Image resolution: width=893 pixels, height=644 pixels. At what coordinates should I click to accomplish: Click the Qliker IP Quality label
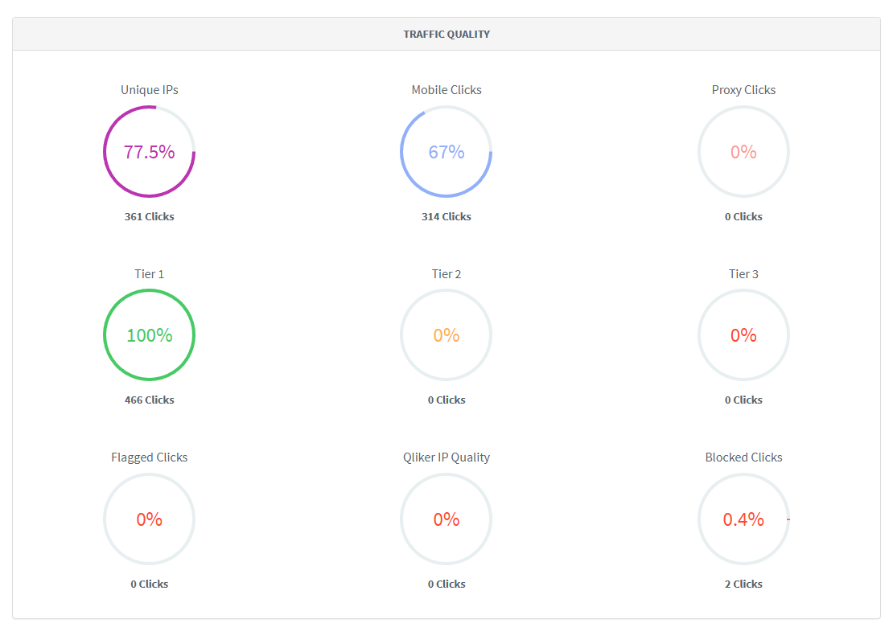pos(446,457)
